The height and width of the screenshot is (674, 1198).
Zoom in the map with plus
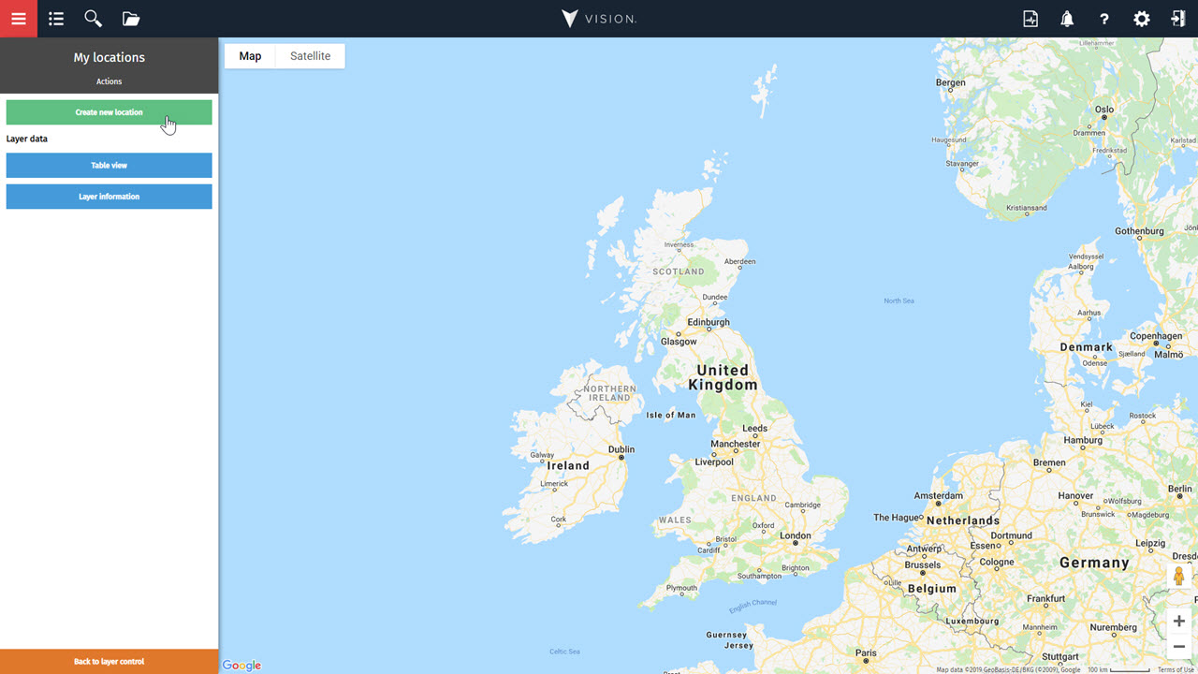[x=1179, y=622]
